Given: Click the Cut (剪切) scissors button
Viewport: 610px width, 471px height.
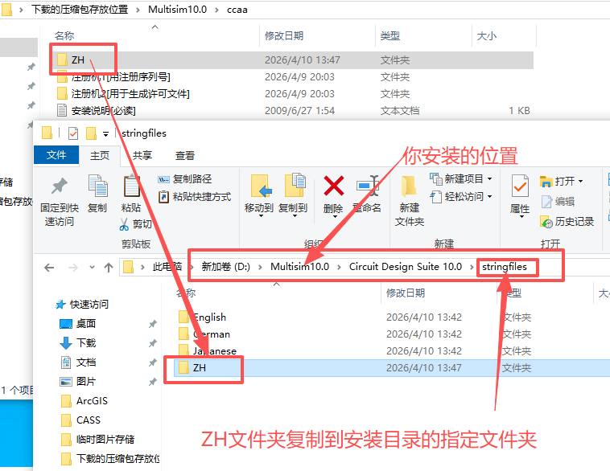Looking at the screenshot, I should tap(135, 224).
